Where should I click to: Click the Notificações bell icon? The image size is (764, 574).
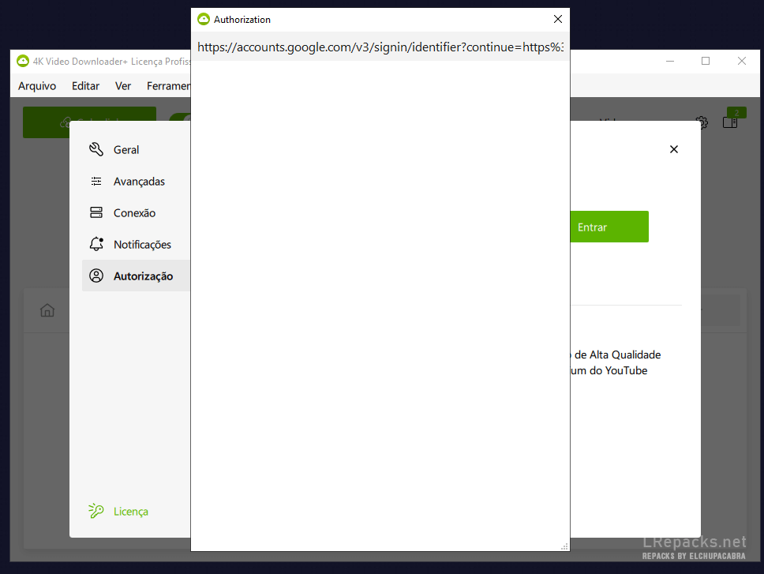(x=96, y=245)
